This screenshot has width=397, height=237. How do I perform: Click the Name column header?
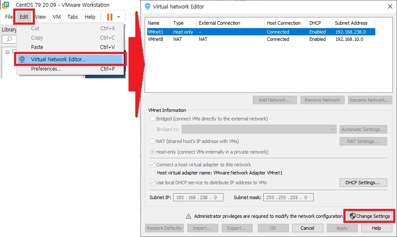click(x=159, y=23)
